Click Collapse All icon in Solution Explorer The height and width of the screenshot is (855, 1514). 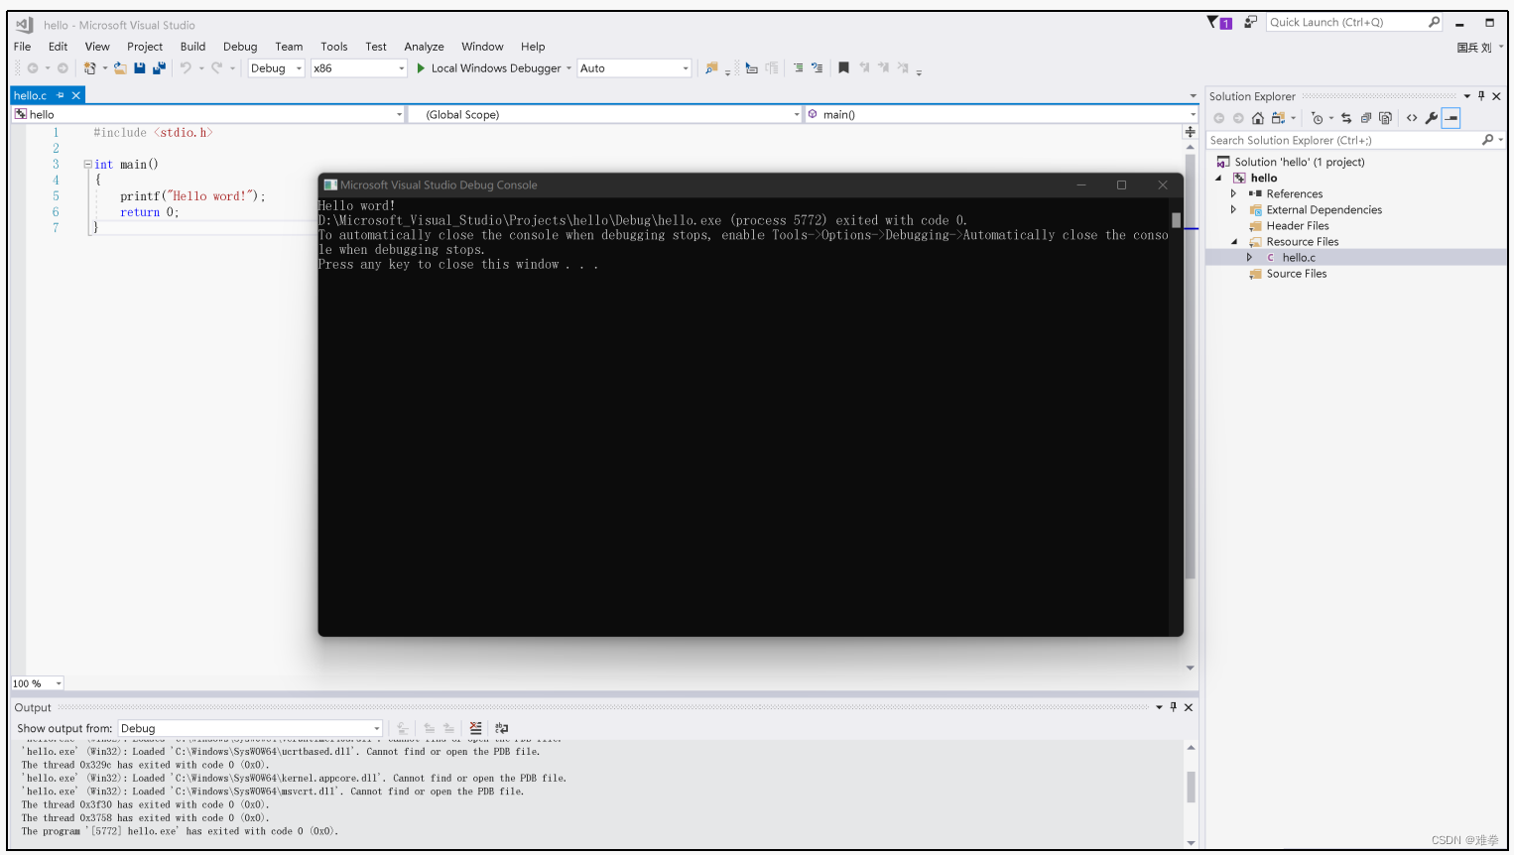click(1366, 118)
